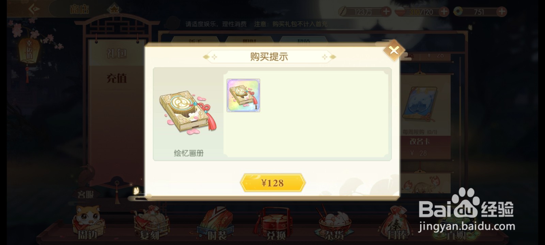Close the 购买提示 purchase dialog
The height and width of the screenshot is (245, 545).
(394, 50)
